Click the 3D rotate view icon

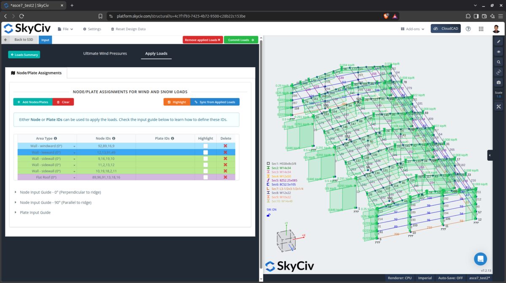pyautogui.click(x=498, y=72)
